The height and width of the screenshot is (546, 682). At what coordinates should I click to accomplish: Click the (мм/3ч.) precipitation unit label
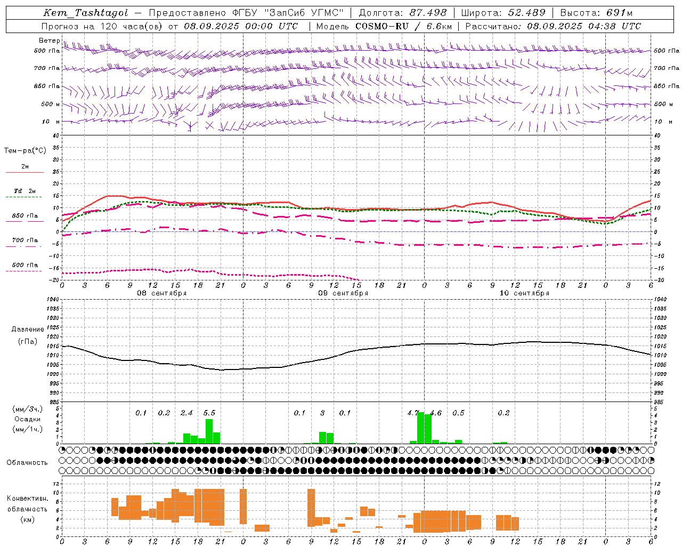28,409
